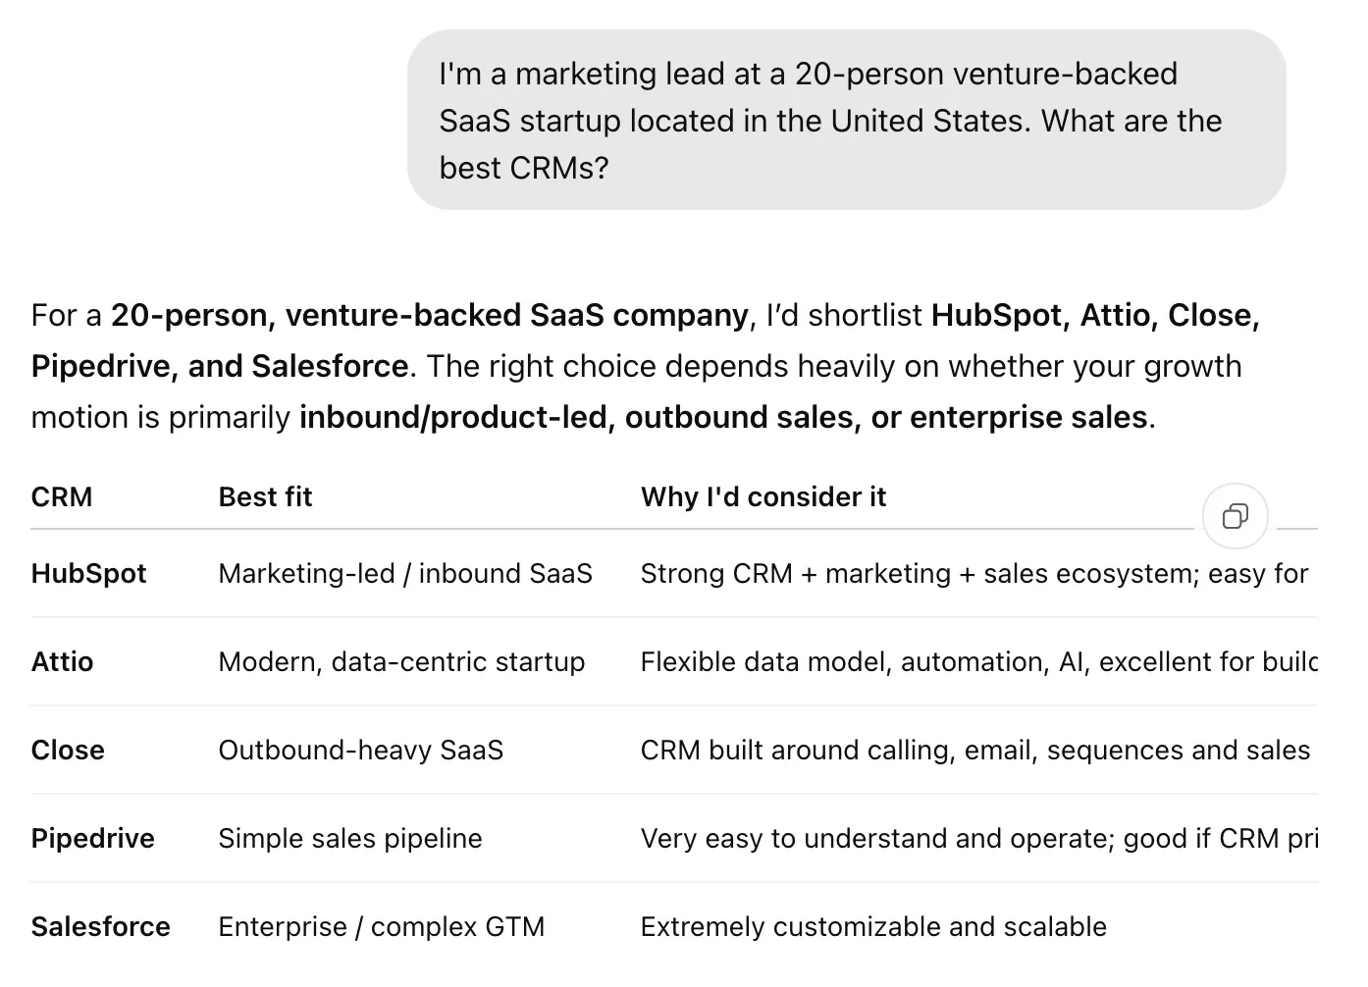Click bold 'inbound/product-led' phrase in the paragraph

click(453, 418)
